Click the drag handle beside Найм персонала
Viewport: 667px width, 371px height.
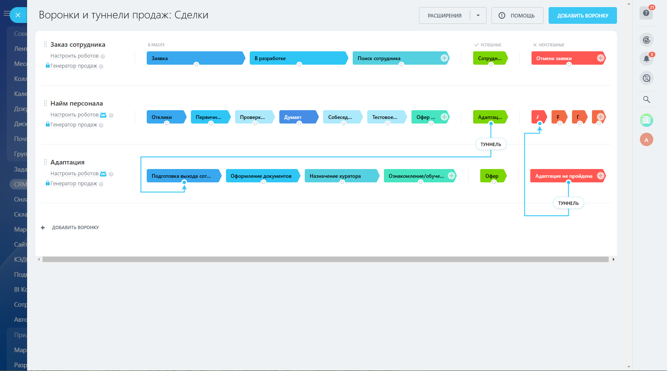tap(45, 103)
